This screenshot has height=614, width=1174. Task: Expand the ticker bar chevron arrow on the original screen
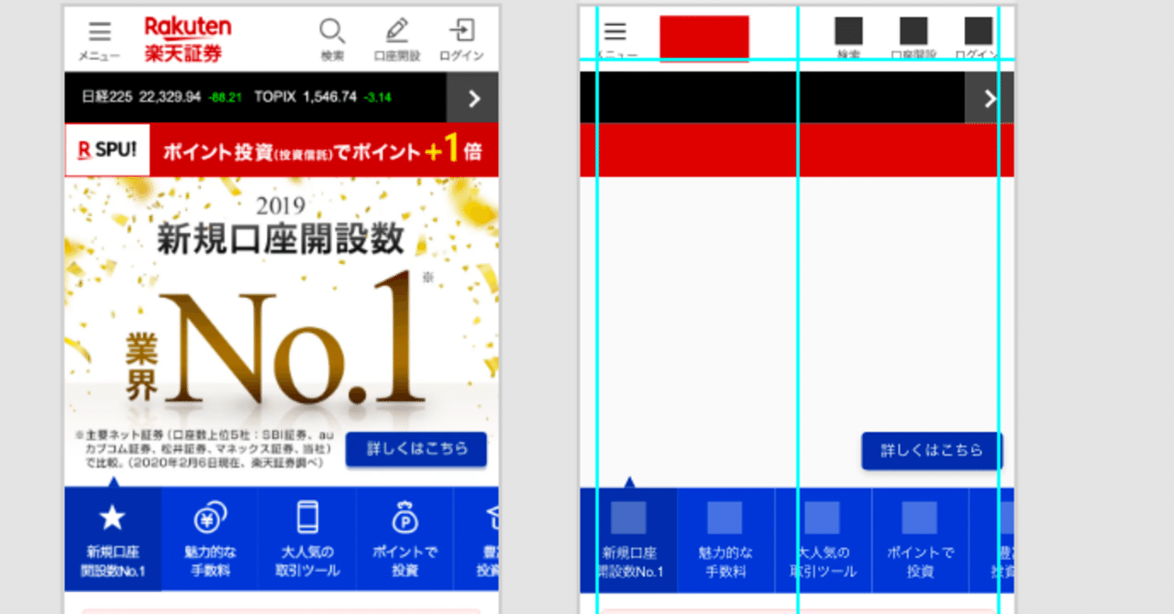point(473,98)
